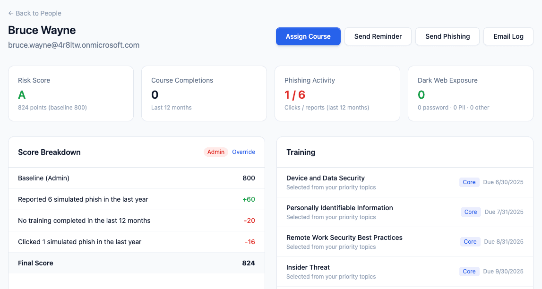Go back via Back to People link
The height and width of the screenshot is (289, 542).
point(34,13)
